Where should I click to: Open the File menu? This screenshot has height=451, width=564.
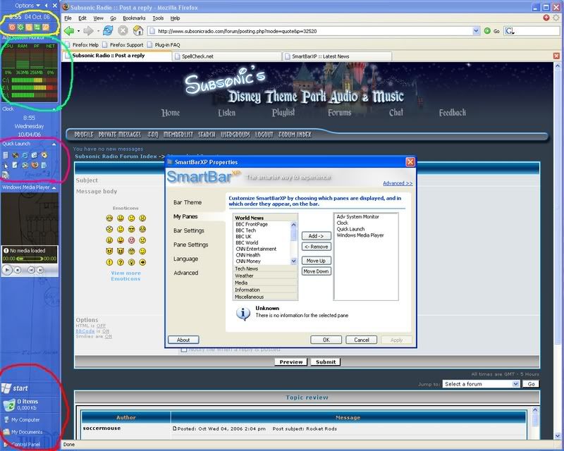tap(68, 18)
